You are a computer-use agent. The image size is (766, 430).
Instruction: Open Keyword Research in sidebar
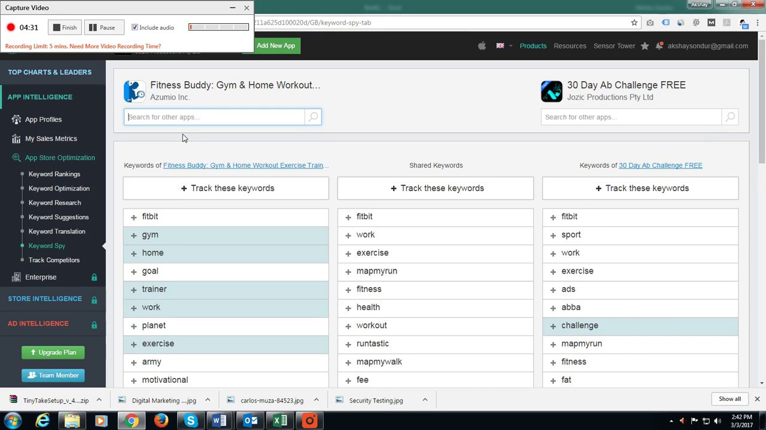click(54, 203)
